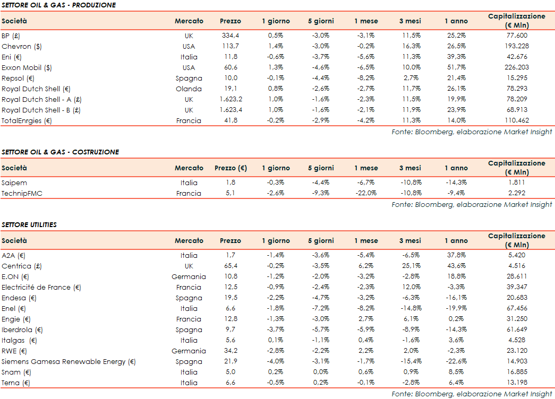The height and width of the screenshot is (399, 555).
Task: Click the 'Settore Oil & Gas - Produzione' title
Action: click(x=58, y=5)
